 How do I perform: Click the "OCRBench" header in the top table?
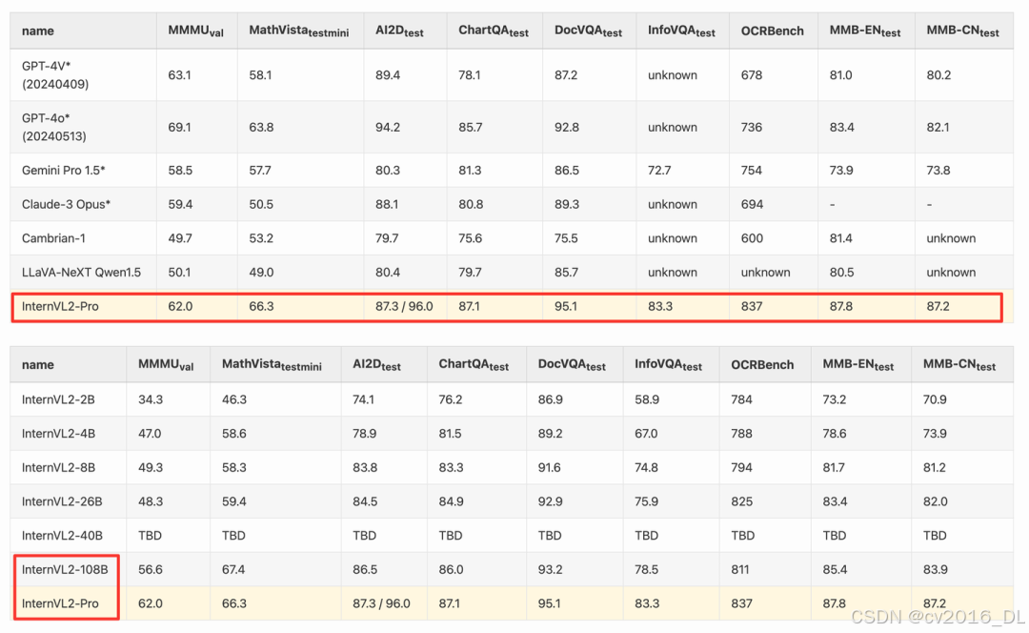773,31
